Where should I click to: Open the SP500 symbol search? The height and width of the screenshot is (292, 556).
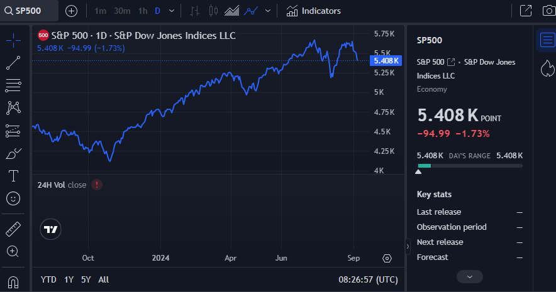[28, 11]
